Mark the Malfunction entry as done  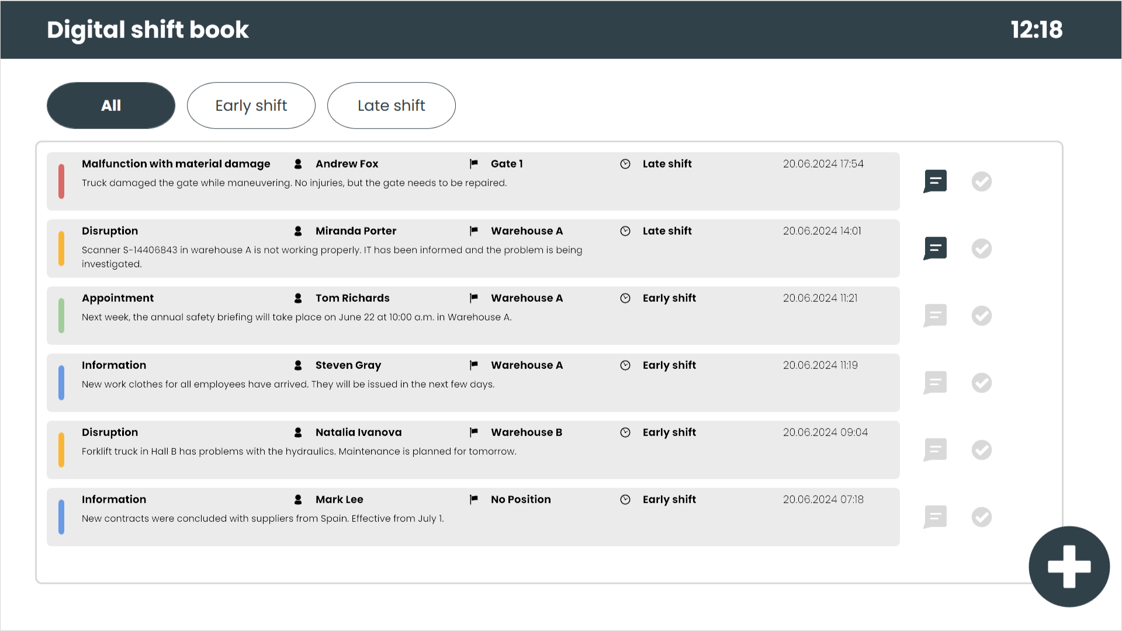coord(982,181)
